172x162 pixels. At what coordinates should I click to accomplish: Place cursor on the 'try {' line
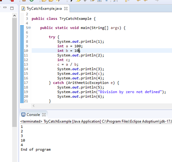click(x=54, y=37)
